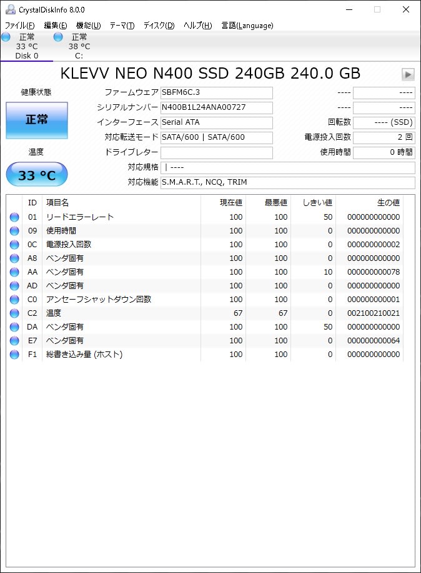Open the 機能(U) menu
This screenshot has width=421, height=573.
pos(89,25)
